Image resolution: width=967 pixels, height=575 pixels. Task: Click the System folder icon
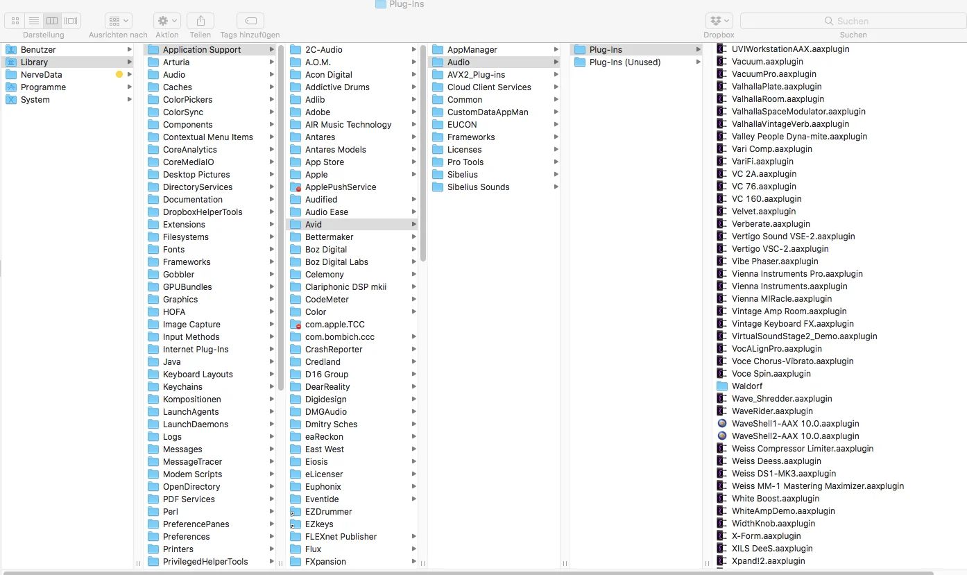11,99
